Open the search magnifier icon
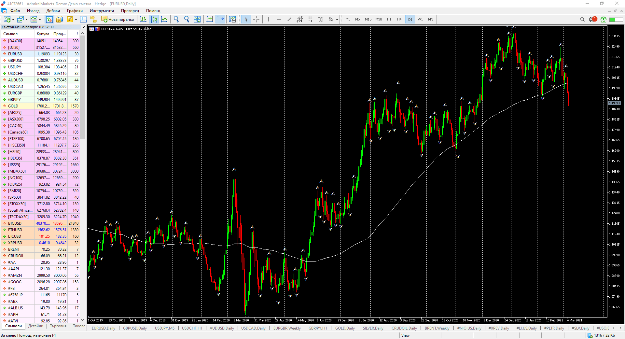This screenshot has width=625, height=339. click(582, 19)
